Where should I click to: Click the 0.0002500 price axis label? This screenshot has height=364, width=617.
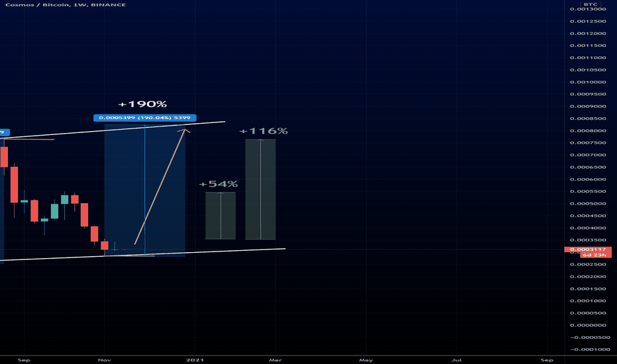pyautogui.click(x=588, y=265)
